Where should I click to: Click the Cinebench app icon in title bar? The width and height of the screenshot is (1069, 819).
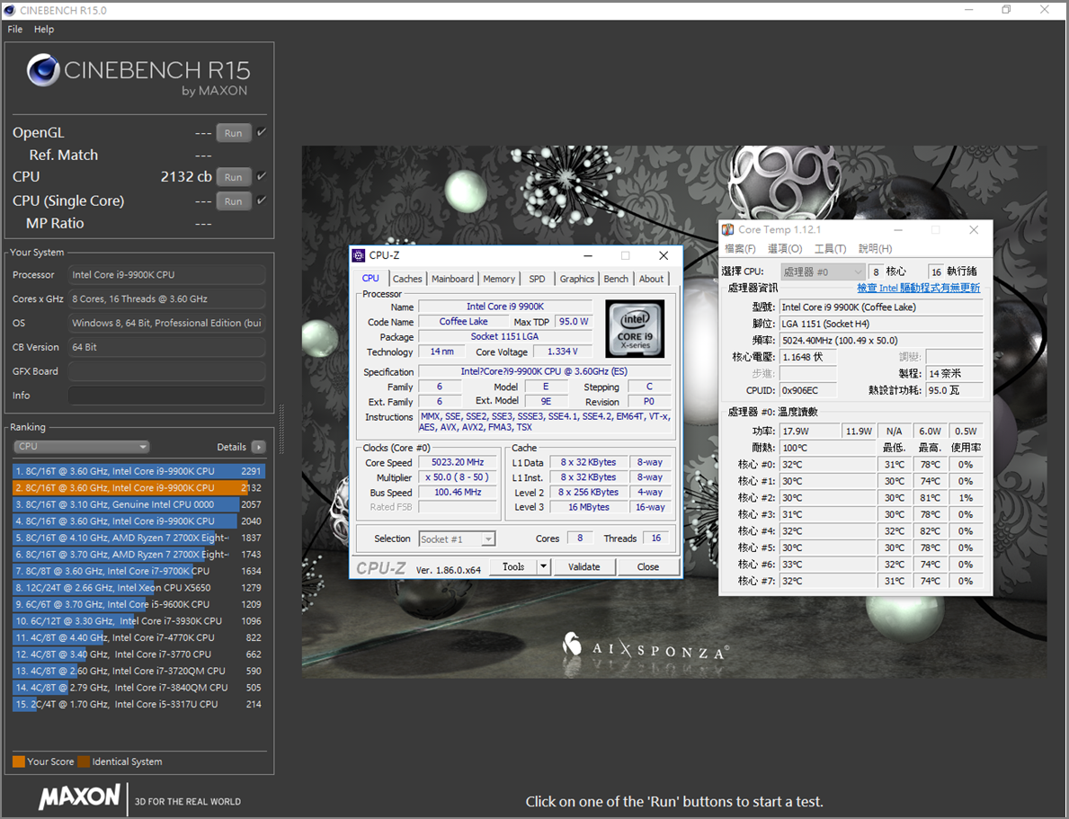pyautogui.click(x=10, y=10)
